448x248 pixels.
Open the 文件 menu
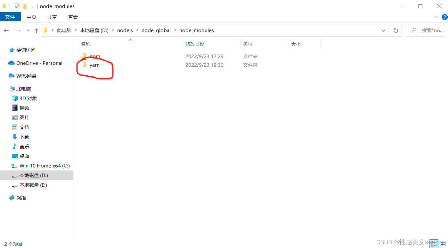click(x=10, y=17)
